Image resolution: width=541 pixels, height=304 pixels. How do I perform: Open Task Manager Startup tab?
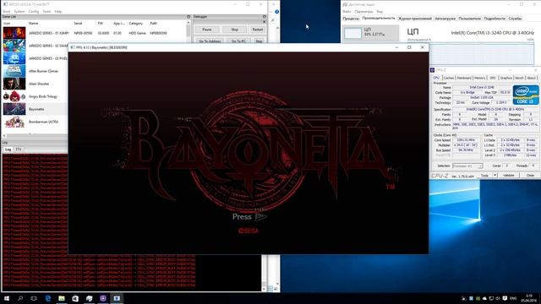[x=445, y=19]
